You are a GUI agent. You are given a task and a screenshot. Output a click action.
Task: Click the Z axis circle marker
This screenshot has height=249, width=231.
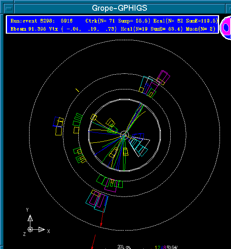(x=30, y=229)
